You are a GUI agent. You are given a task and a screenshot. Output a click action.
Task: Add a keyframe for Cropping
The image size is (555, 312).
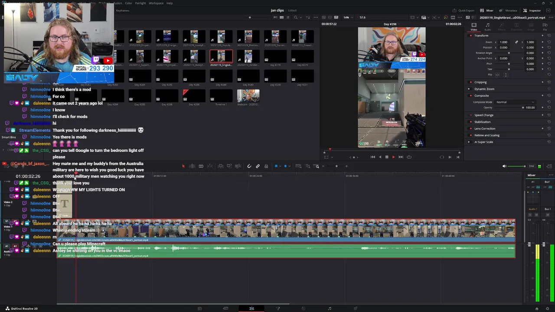542,82
